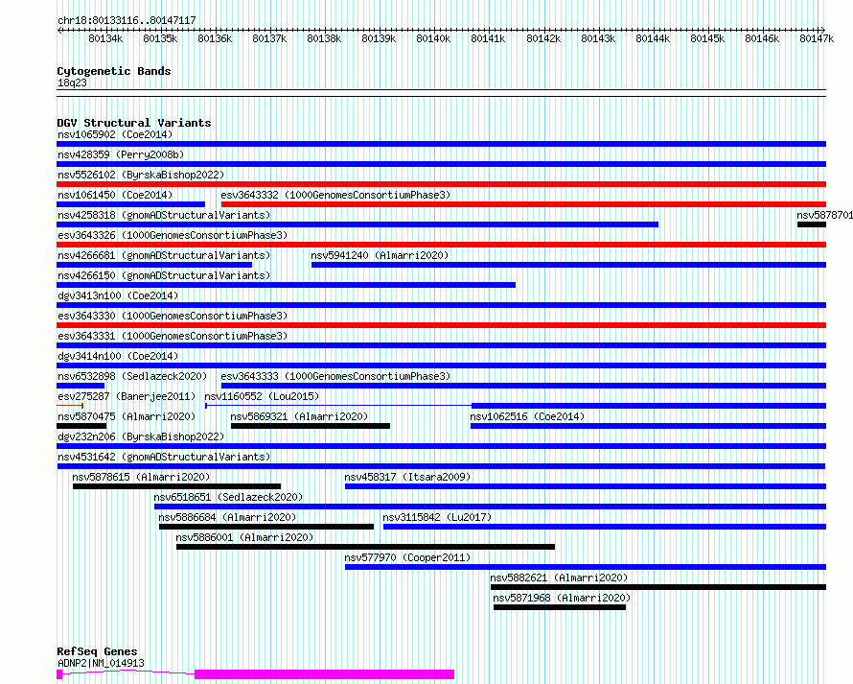Click esv3643333 (1000GenomesConsortiumPhase3) label
The width and height of the screenshot is (853, 684).
point(335,376)
